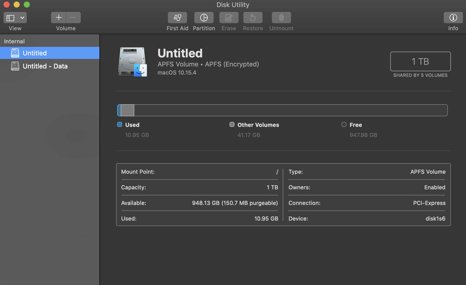
Task: Close the Disk Utility window
Action: pyautogui.click(x=7, y=5)
